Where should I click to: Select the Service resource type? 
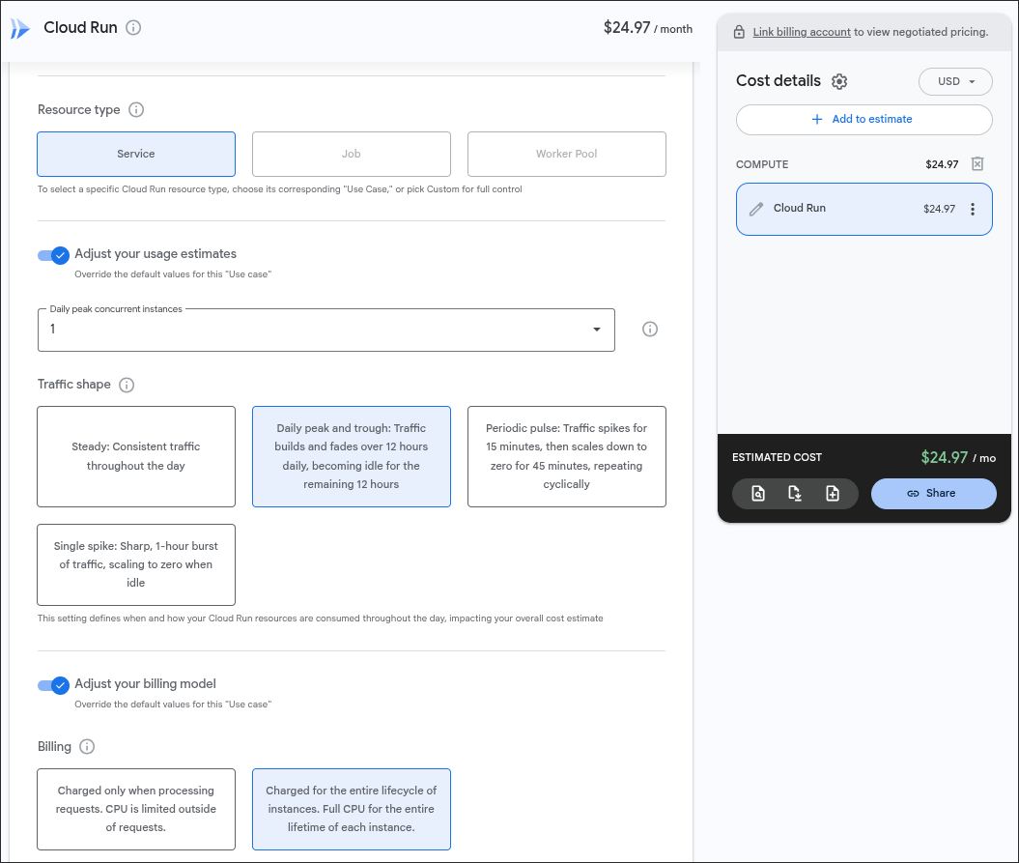tap(136, 154)
